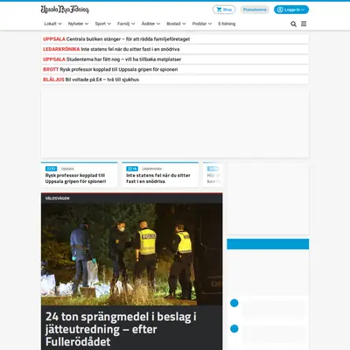This screenshot has width=350, height=350.
Task: Open the hamburger menu icon
Action: tap(304, 24)
